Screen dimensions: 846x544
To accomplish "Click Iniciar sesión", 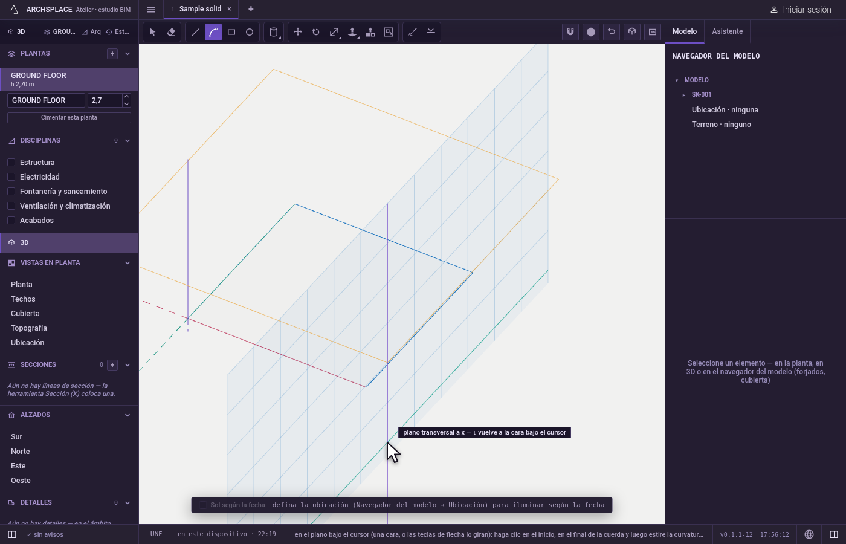I will point(801,10).
